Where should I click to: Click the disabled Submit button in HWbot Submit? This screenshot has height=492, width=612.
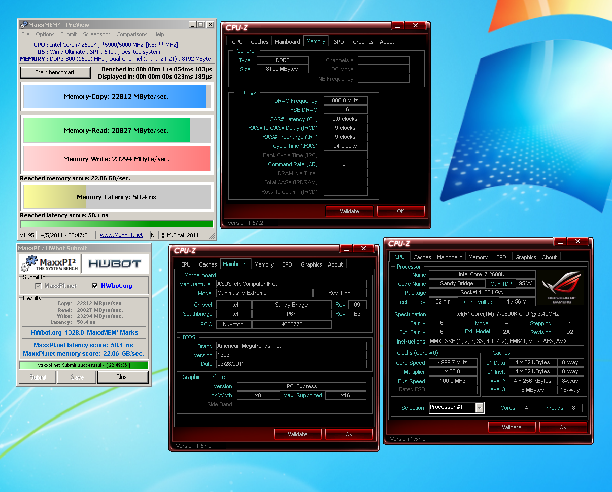[38, 377]
